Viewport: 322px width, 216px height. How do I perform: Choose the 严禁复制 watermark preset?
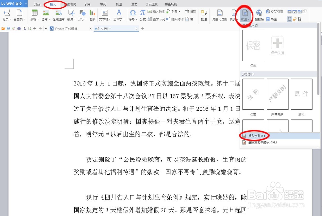tap(277, 94)
